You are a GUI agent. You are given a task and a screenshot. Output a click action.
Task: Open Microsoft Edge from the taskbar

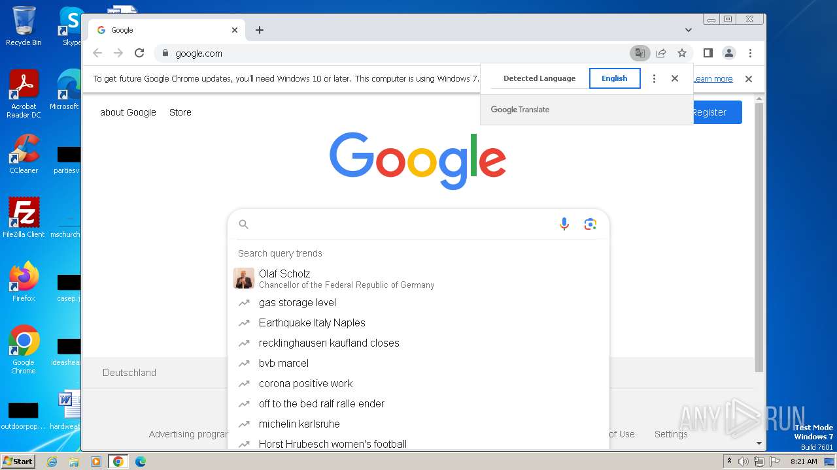click(140, 462)
